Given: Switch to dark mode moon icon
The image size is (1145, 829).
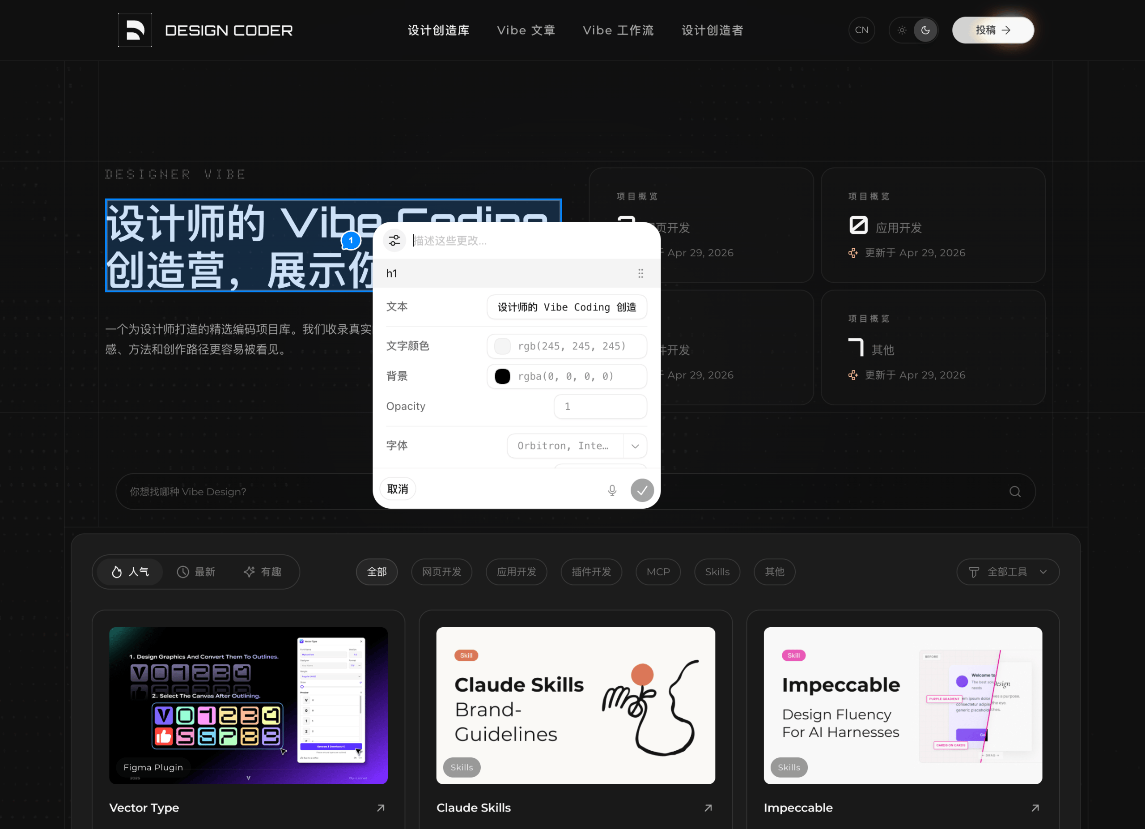Looking at the screenshot, I should [x=925, y=30].
